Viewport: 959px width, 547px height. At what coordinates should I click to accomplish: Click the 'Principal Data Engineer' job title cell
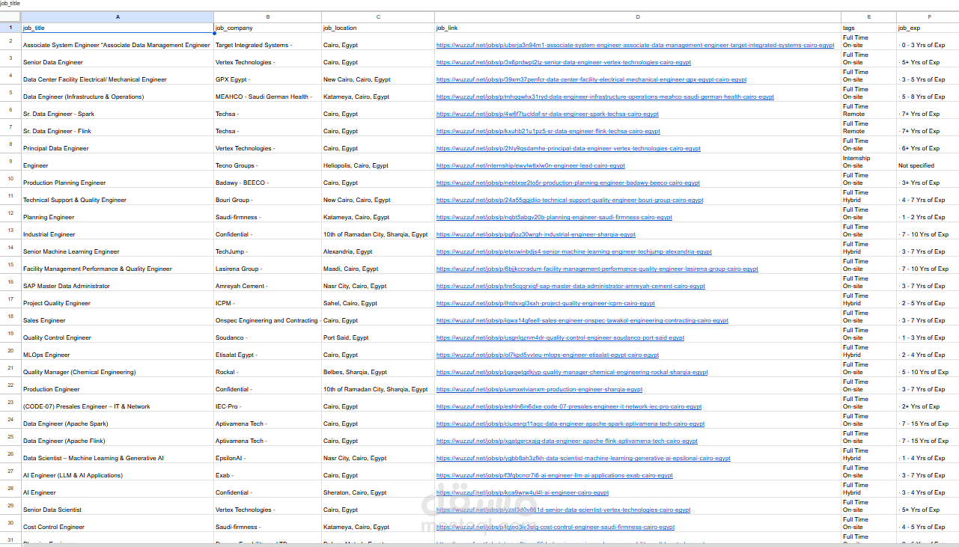(118, 145)
